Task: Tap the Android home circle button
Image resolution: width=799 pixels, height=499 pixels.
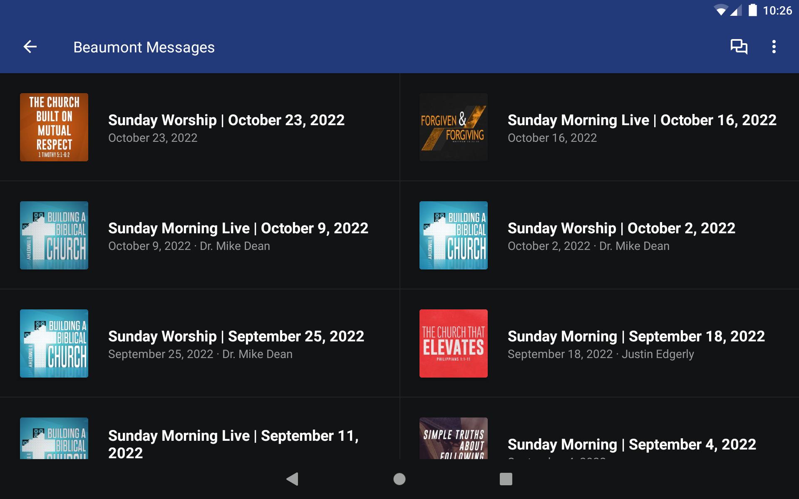Action: pyautogui.click(x=399, y=479)
